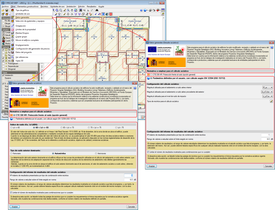This screenshot has width=275, height=210.
Task: Click Cancelar in right Datos generales dialog
Action: click(268, 166)
